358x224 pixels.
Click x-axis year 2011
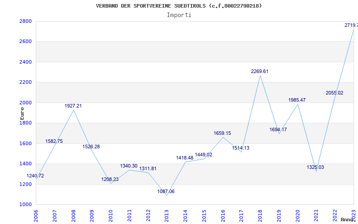point(129,215)
